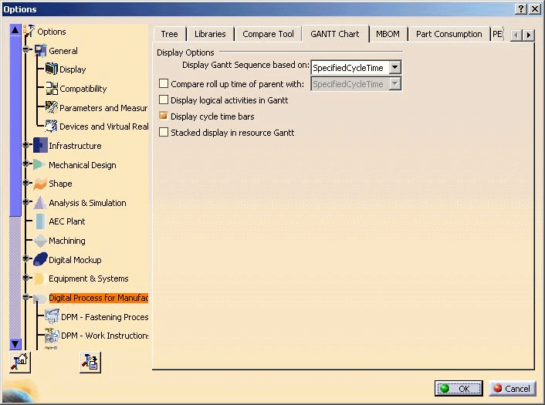The width and height of the screenshot is (545, 405).
Task: Click the Digital Mockup category icon
Action: click(40, 260)
